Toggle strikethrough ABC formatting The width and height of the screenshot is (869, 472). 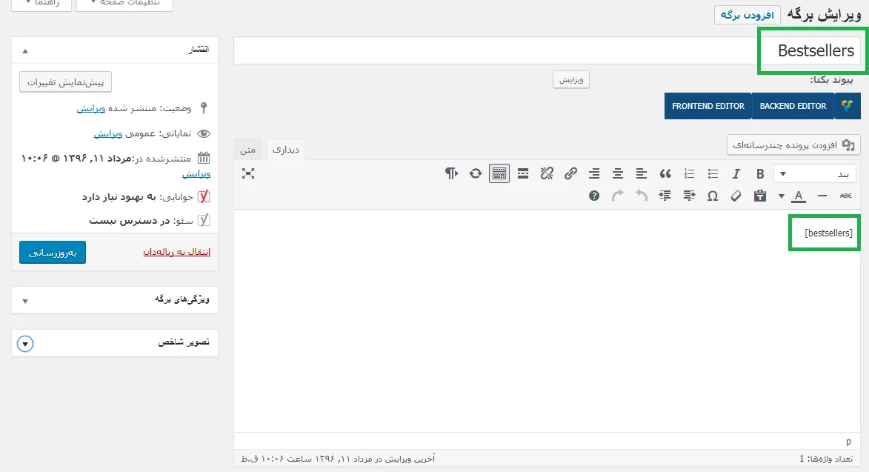tap(846, 196)
